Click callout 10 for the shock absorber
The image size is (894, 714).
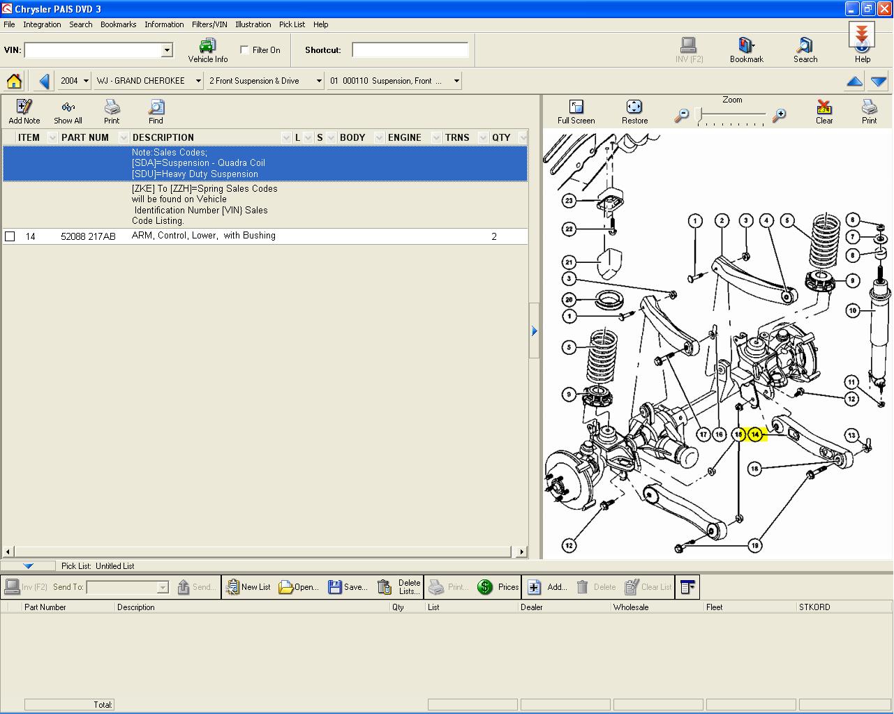852,310
